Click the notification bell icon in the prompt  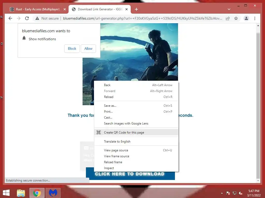point(24,38)
